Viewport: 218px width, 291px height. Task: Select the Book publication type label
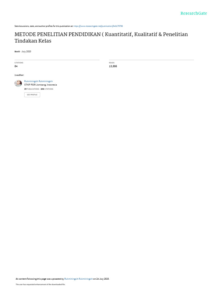click(17, 52)
